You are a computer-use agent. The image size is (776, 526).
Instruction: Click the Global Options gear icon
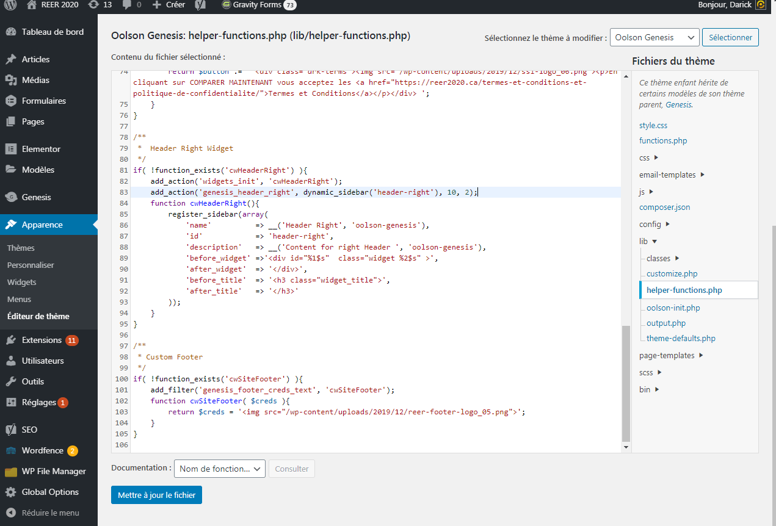pyautogui.click(x=11, y=492)
